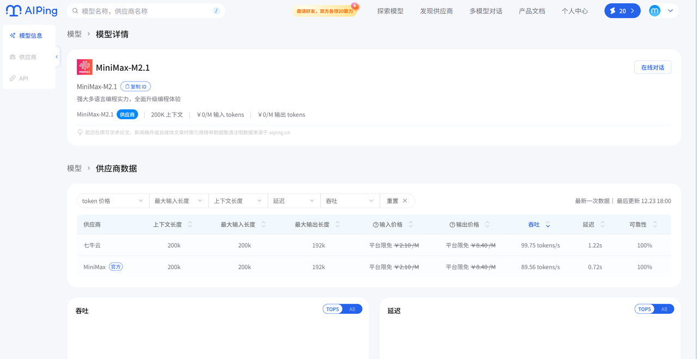Expand the account dropdown arrow

(x=670, y=11)
